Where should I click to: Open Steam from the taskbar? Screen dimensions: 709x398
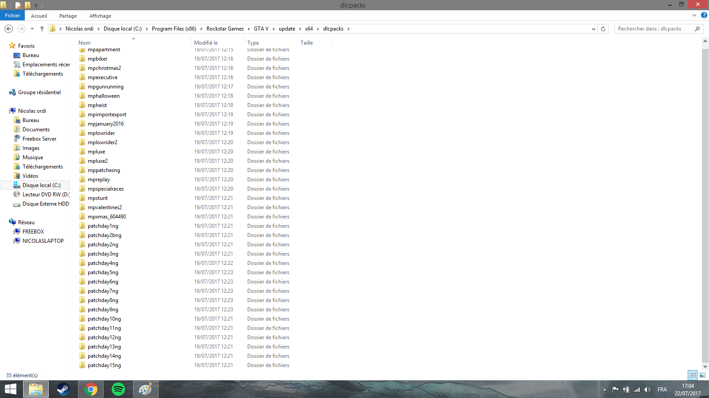coord(63,389)
